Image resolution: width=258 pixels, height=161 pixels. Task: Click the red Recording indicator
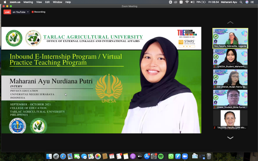(39, 12)
